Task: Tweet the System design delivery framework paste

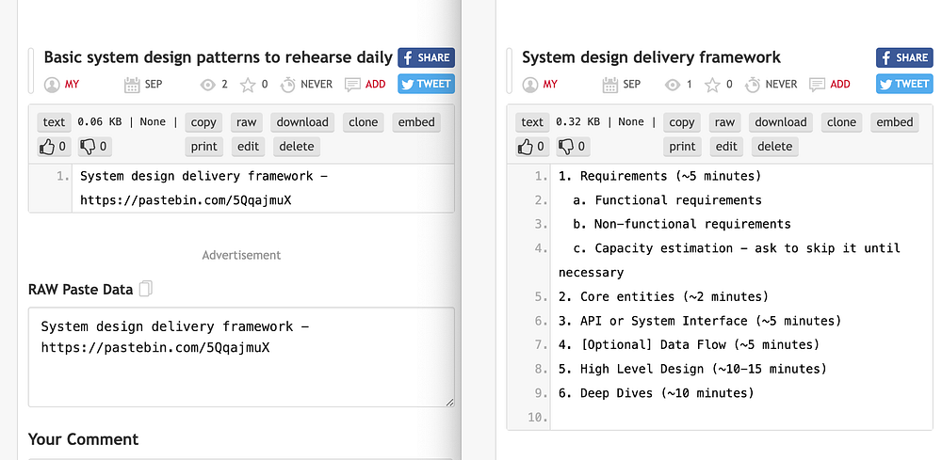Action: point(904,84)
